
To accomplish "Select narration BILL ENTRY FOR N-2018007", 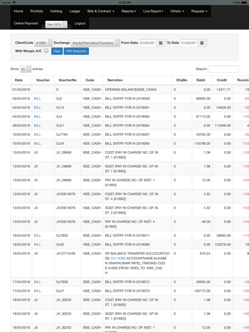I will pos(127,134).
